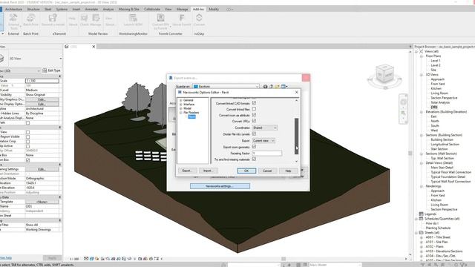Click the back icon in Export dialog toolbar
The image size is (475, 267).
click(266, 87)
